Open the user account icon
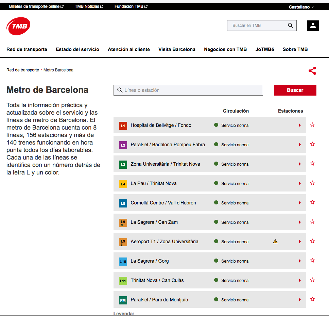Viewport: 329px width, 316px height. pos(313,26)
